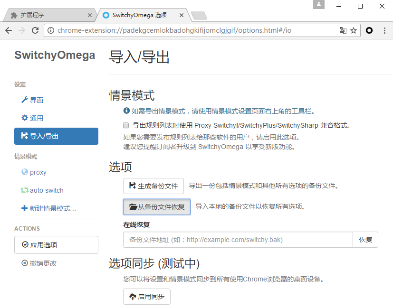Reload the page with refresh icon
Screen dimensions: 393x308
(x=35, y=30)
